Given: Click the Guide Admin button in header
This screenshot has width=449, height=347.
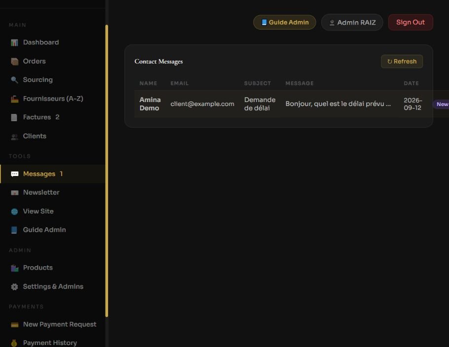Looking at the screenshot, I should pos(284,22).
